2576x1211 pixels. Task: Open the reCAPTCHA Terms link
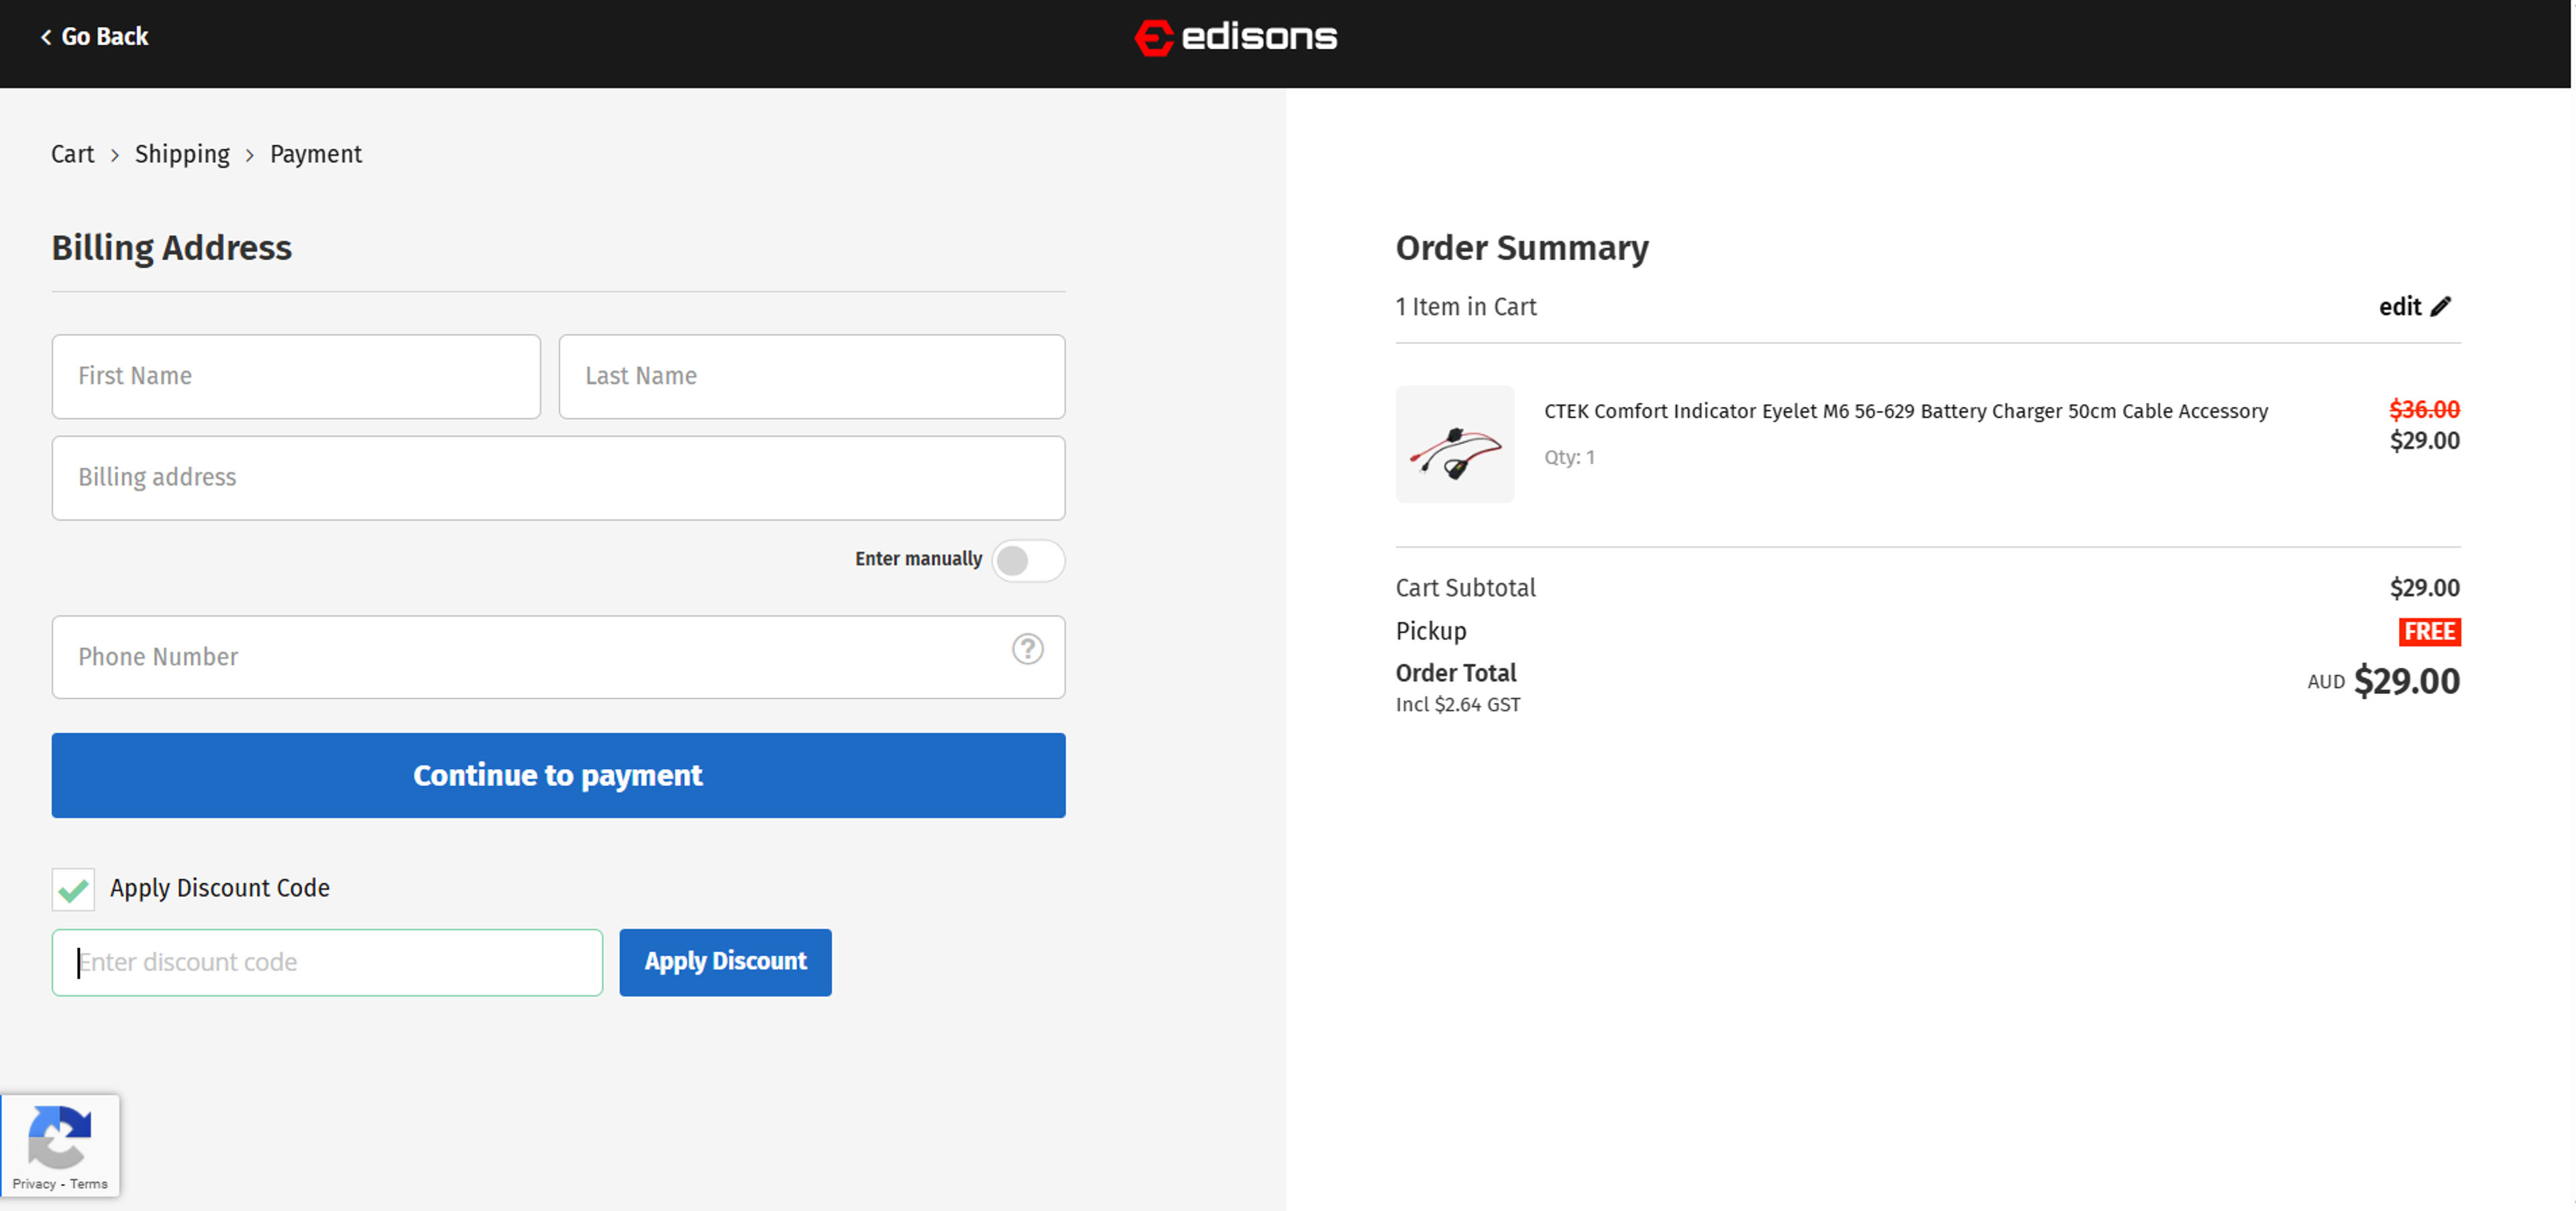tap(89, 1184)
